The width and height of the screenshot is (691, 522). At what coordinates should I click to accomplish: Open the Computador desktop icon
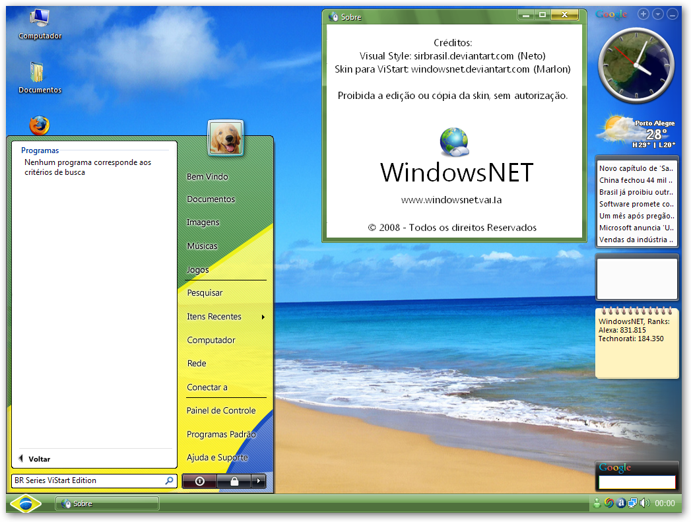click(40, 24)
